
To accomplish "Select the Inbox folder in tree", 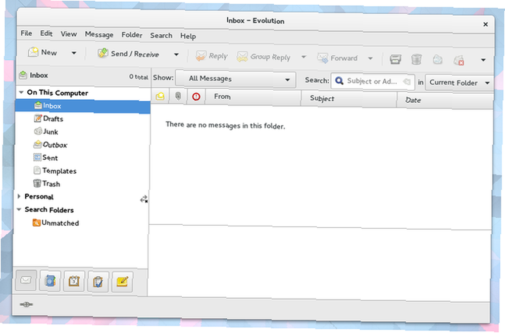I will (x=82, y=106).
